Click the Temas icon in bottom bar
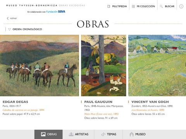Image resolution: width=186 pixels, height=139 pixels. tap(103, 134)
